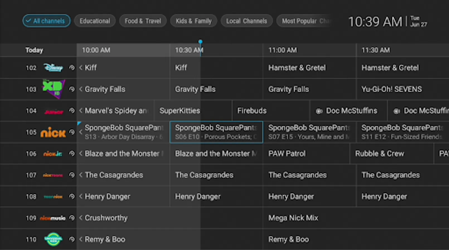Select Blaze and the Monster at 10:30 AM

click(216, 153)
